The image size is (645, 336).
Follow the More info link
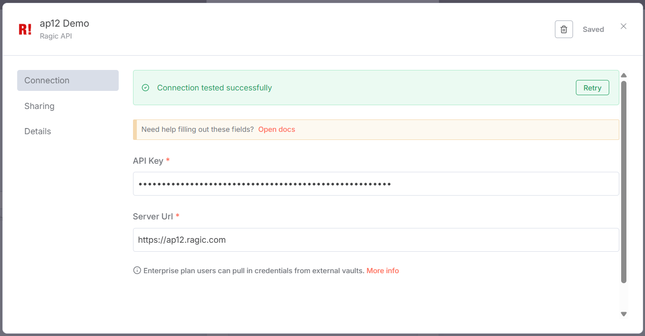click(x=382, y=271)
